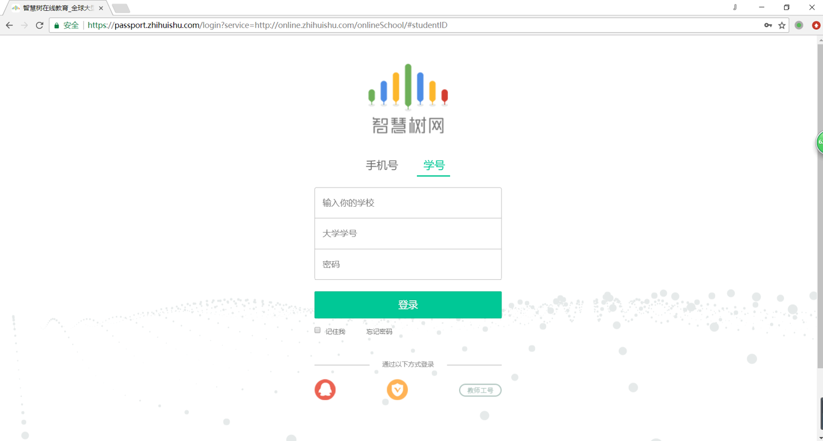Click the orange shield login icon
The image size is (823, 441).
point(397,390)
